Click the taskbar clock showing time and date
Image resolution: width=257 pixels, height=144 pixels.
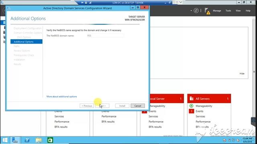tap(248, 140)
